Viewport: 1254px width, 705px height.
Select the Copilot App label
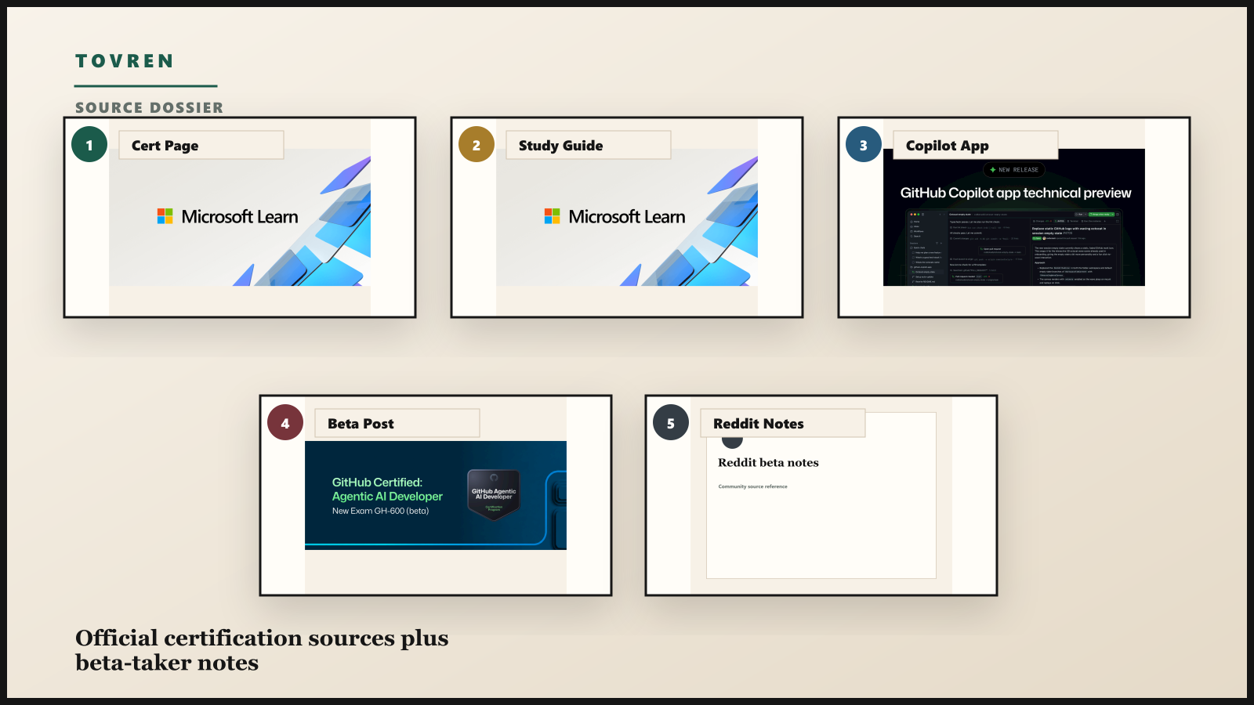976,145
